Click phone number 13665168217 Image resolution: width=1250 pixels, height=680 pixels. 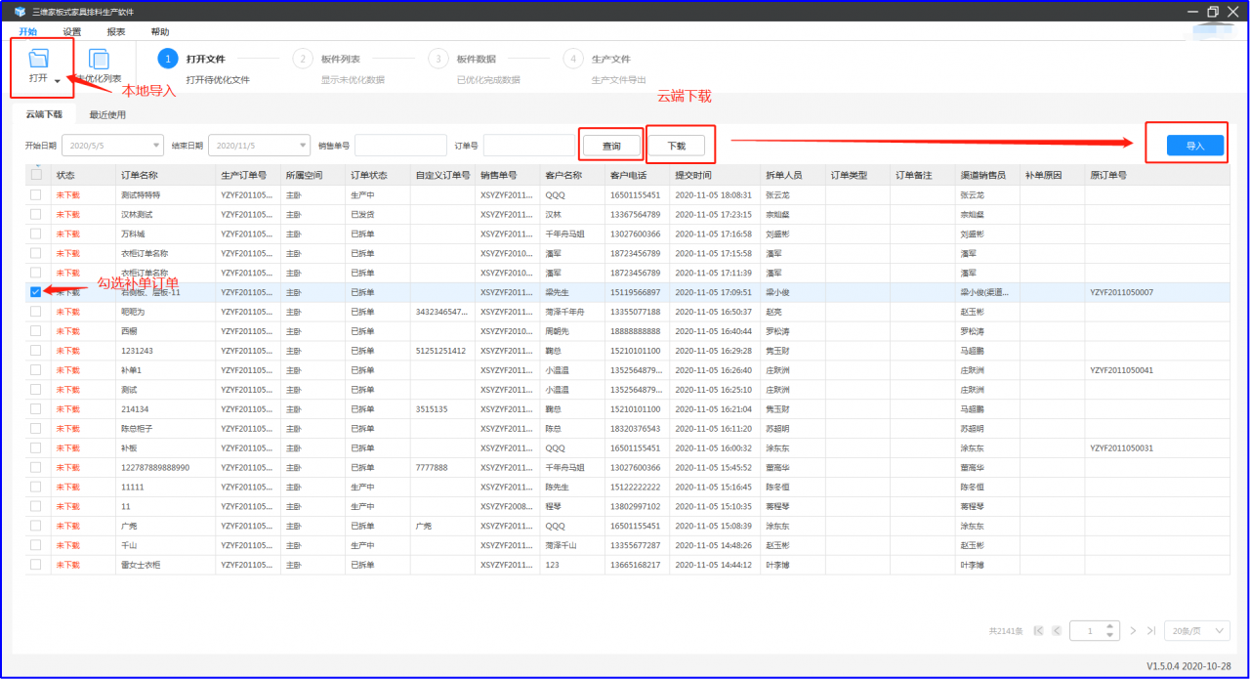click(635, 565)
